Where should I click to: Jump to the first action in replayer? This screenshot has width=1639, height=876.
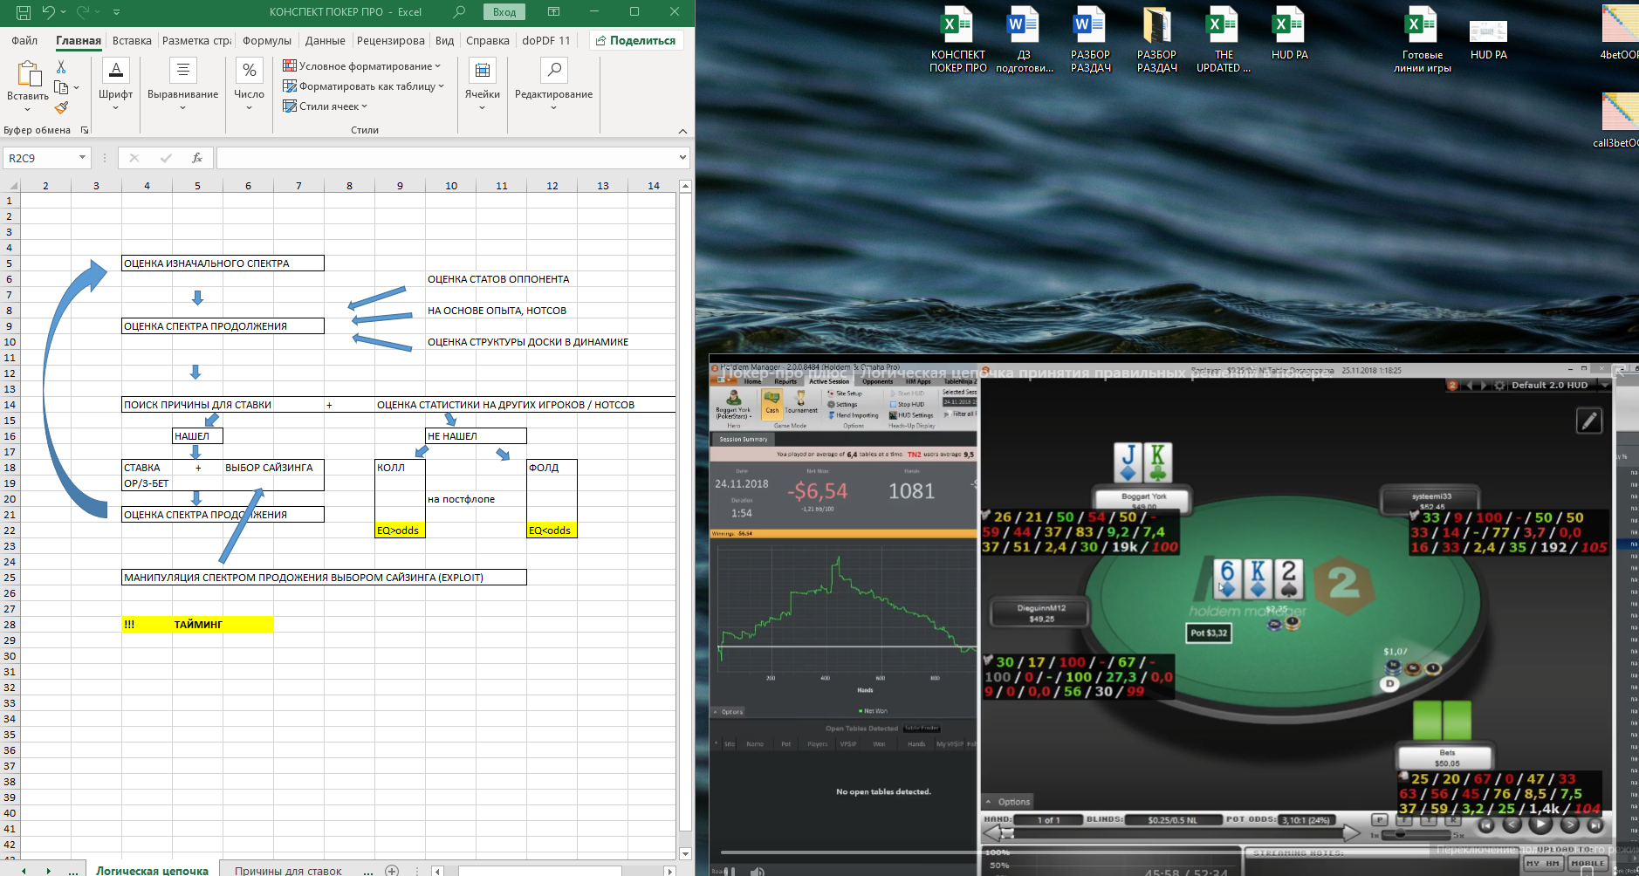tap(1486, 825)
